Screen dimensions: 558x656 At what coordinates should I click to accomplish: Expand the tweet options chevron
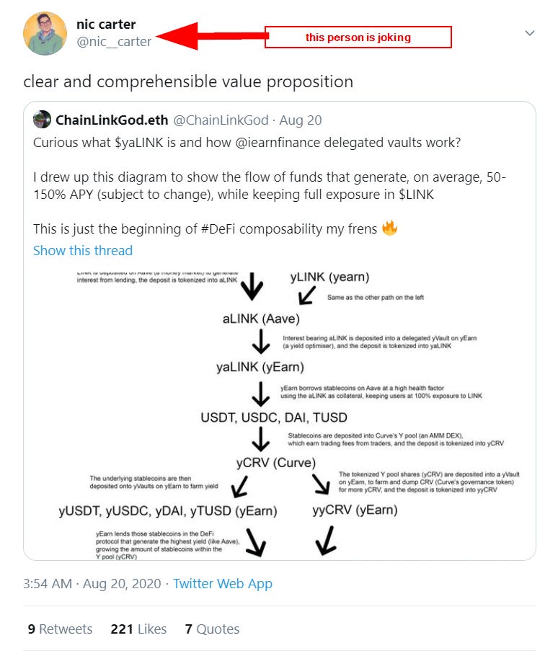click(530, 33)
